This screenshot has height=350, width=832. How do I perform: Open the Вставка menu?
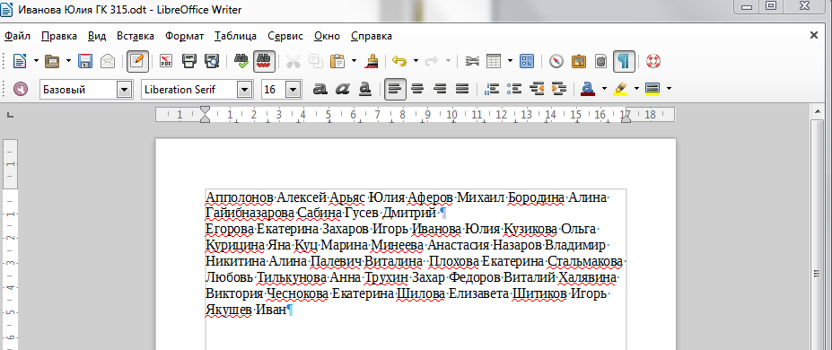tap(136, 36)
